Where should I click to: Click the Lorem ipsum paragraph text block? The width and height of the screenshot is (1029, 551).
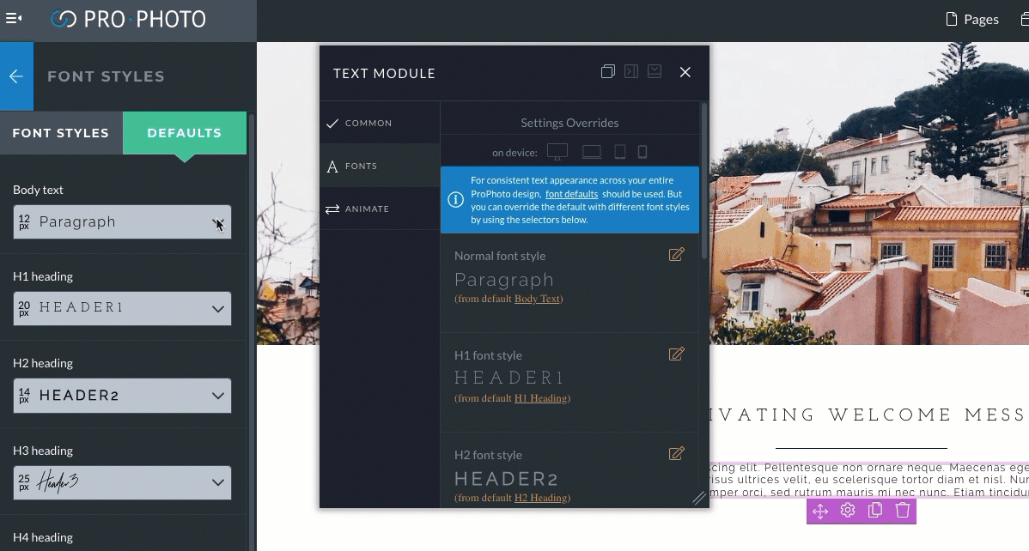(869, 480)
